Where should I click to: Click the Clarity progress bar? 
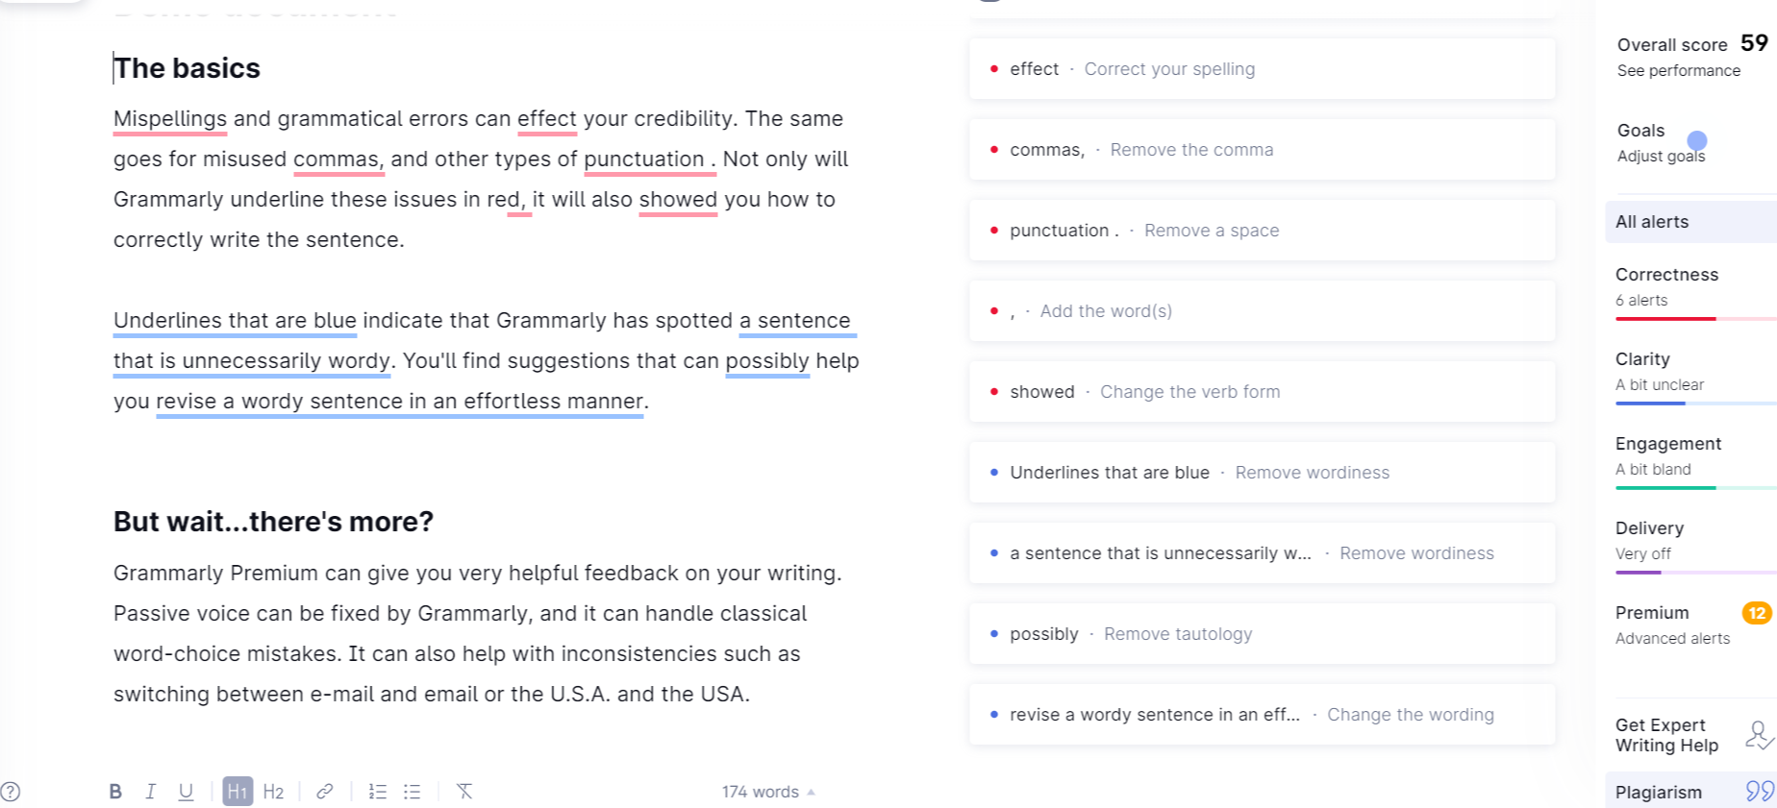coord(1692,404)
